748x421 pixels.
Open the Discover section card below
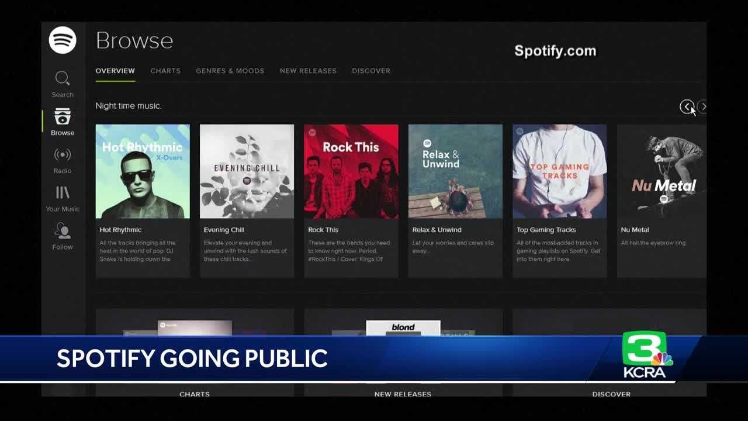tap(610, 353)
